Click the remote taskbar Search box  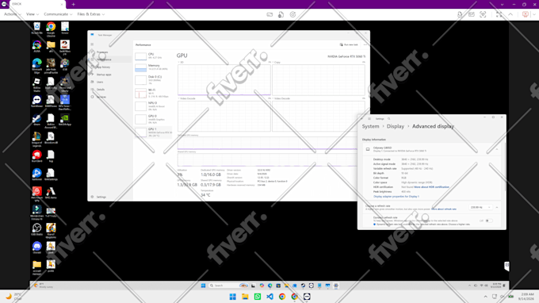(x=228, y=286)
